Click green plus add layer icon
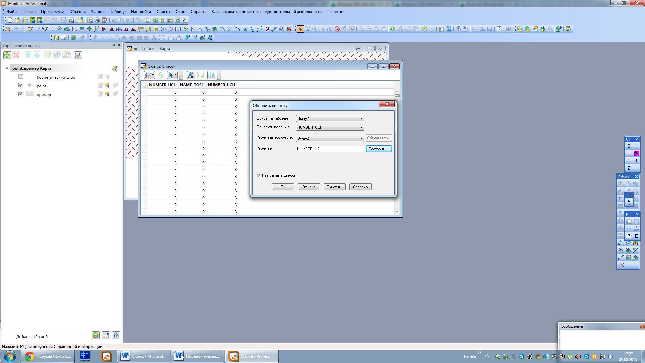645x363 pixels. point(7,55)
